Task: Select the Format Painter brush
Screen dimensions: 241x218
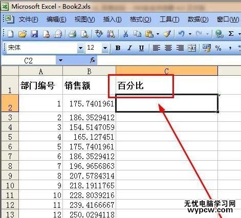Action: [x=167, y=34]
